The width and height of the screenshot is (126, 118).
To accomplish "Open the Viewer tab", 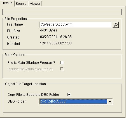I will pyautogui.click(x=35, y=4).
